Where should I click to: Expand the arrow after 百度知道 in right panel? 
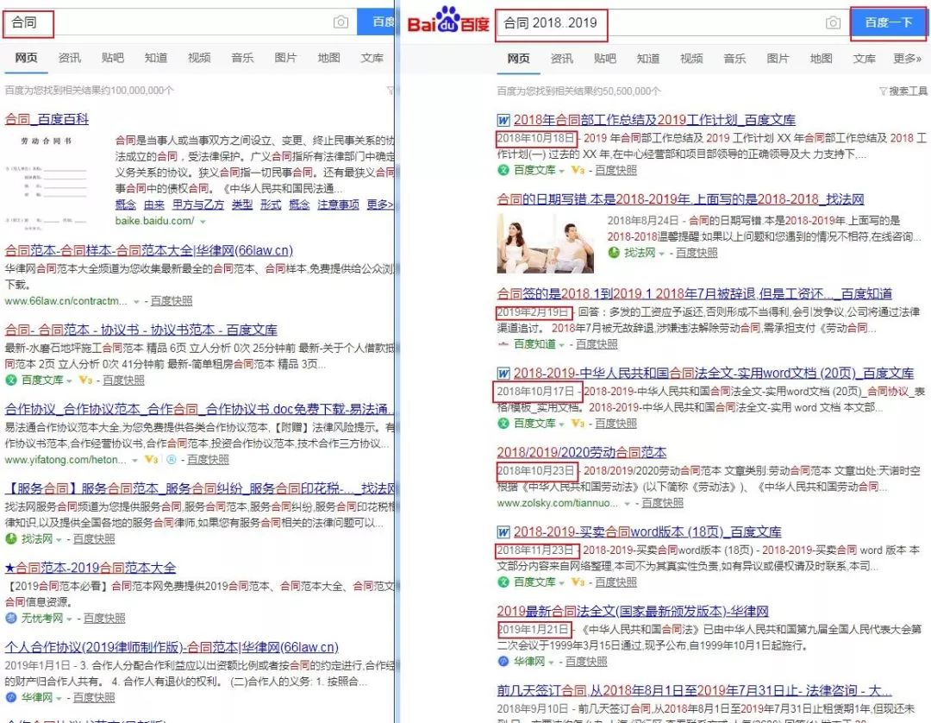(x=562, y=344)
